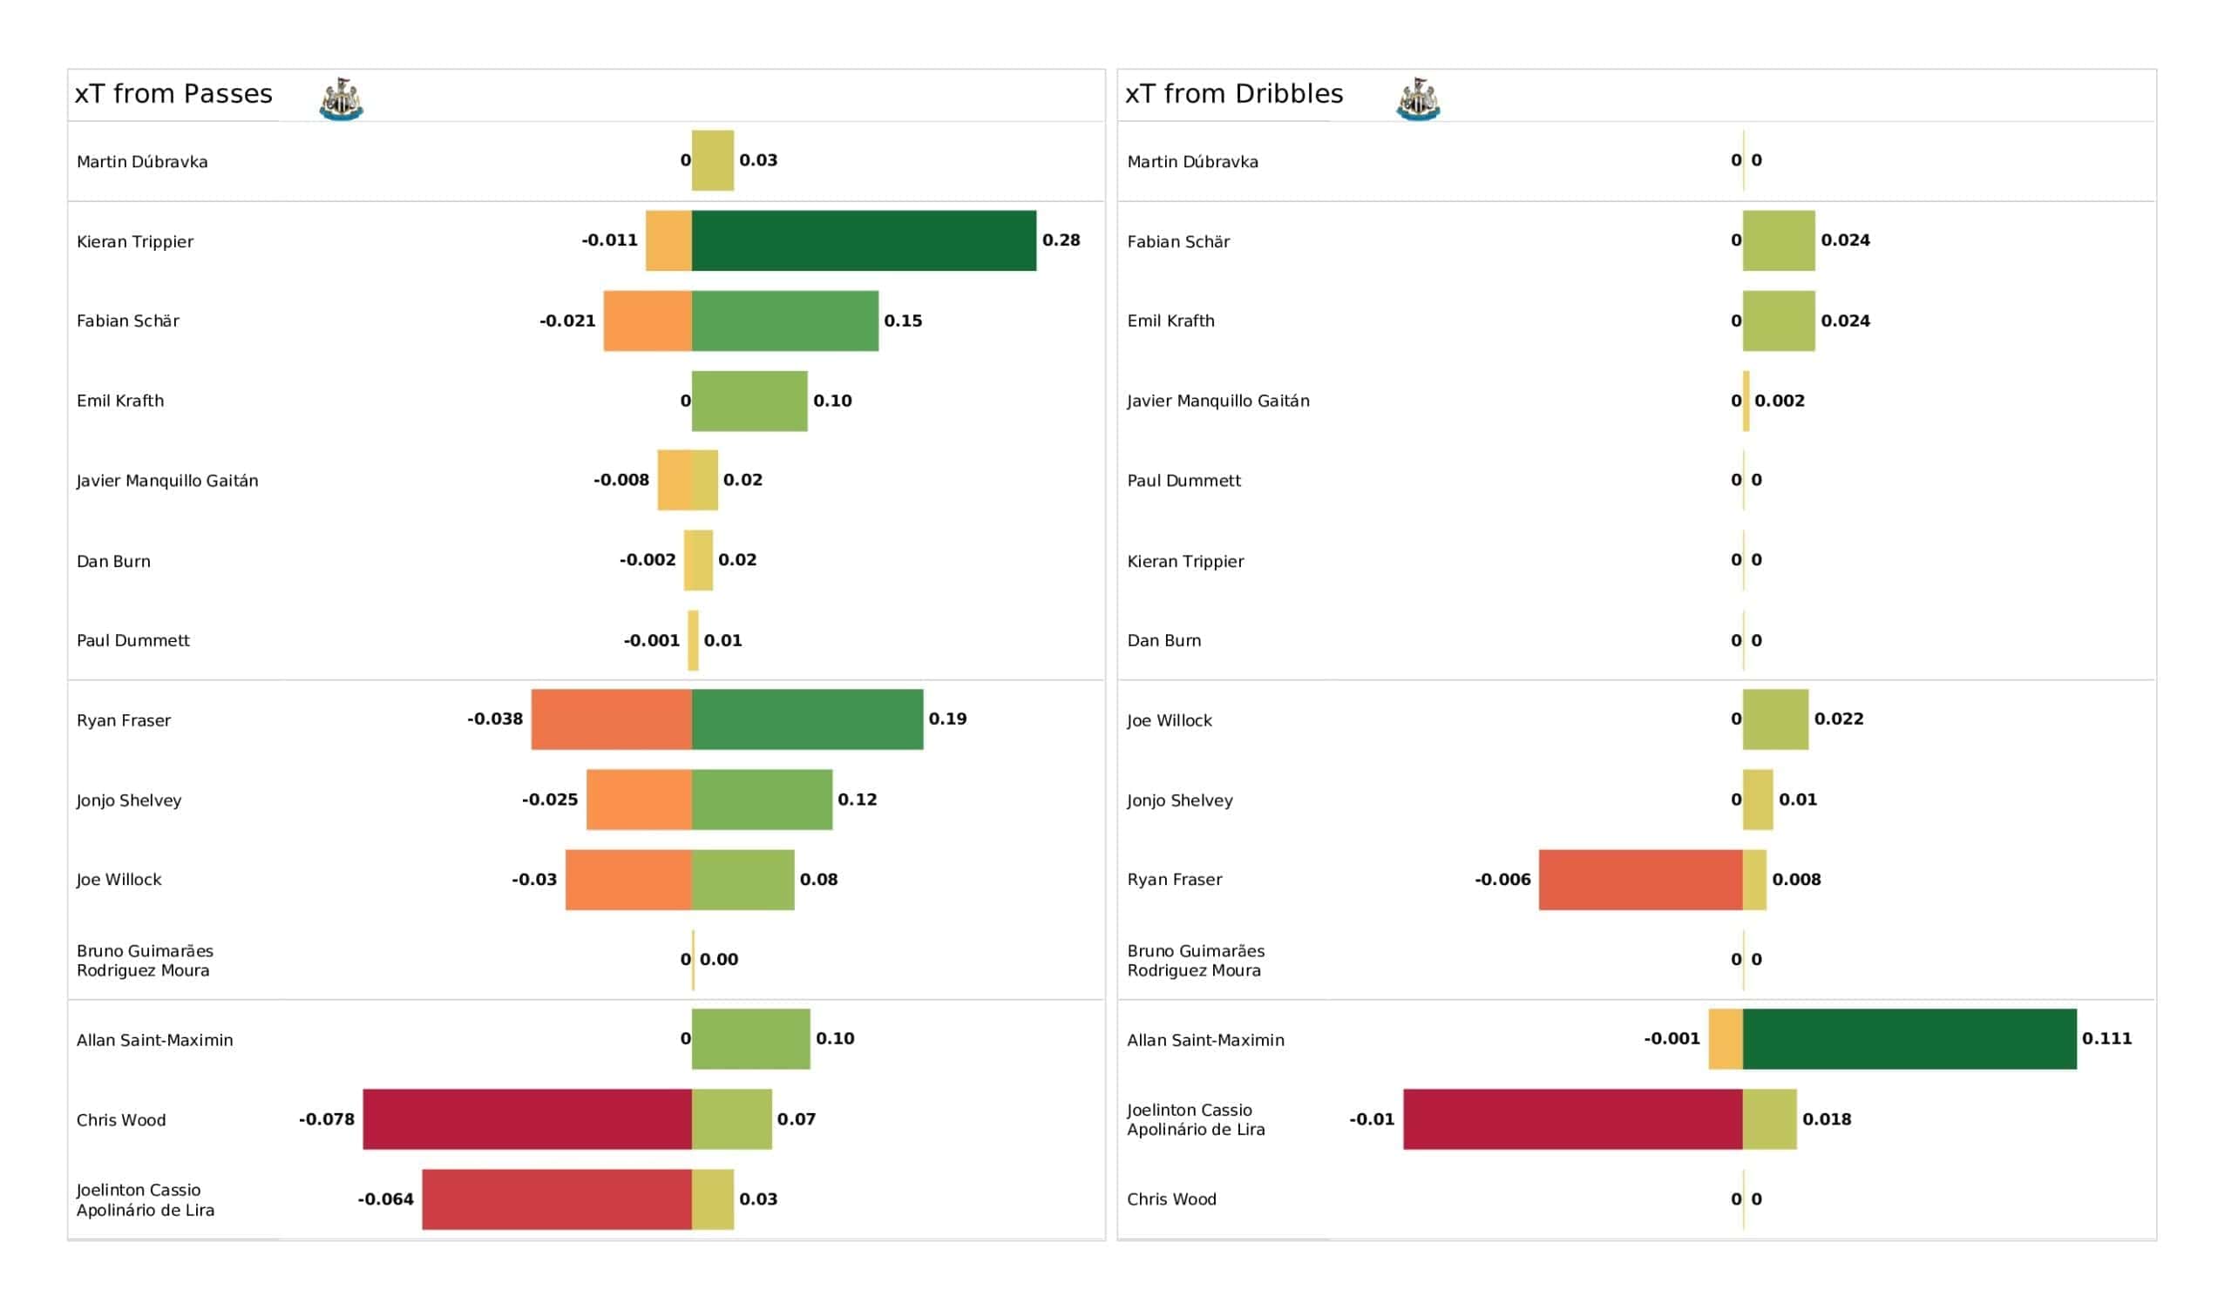
Task: Click Allan Saint-Maximin's 0.111 dribbles bar
Action: tap(1909, 1039)
